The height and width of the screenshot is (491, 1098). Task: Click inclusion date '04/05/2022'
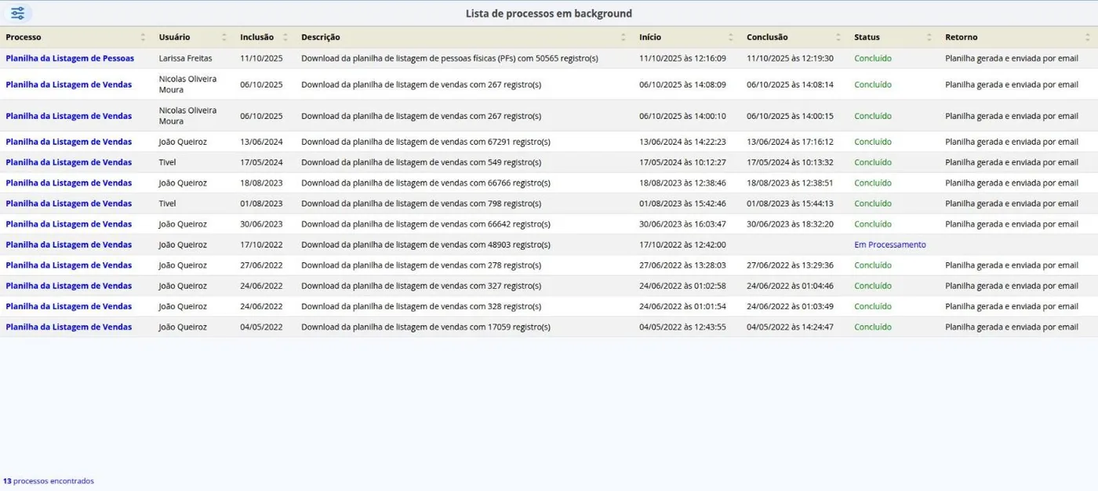point(261,327)
